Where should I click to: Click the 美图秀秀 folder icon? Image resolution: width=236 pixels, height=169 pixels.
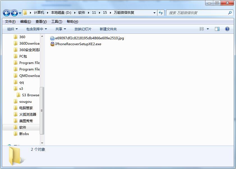click(x=15, y=121)
